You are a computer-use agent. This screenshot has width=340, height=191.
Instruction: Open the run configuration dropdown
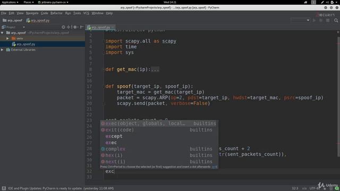click(300, 20)
